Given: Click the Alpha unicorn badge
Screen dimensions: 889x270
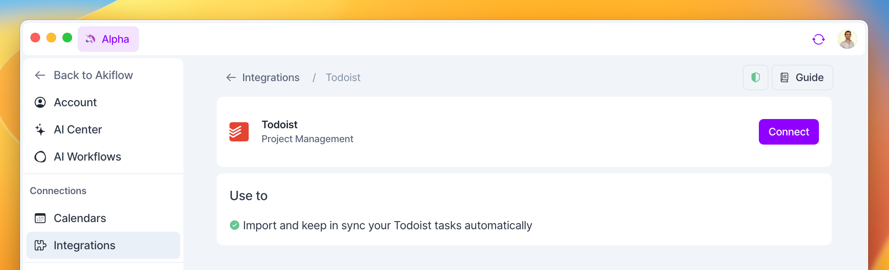Looking at the screenshot, I should point(108,39).
